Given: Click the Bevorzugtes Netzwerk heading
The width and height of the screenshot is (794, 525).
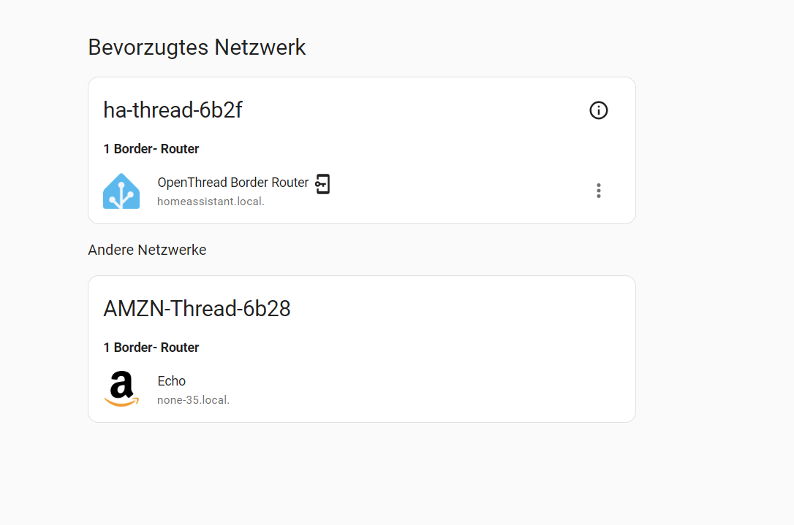Looking at the screenshot, I should (x=197, y=47).
